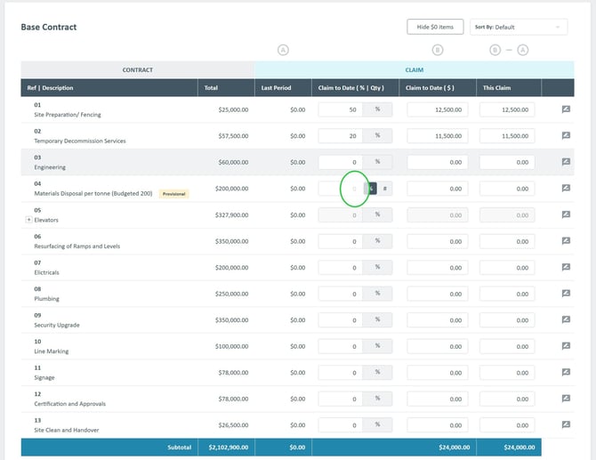The width and height of the screenshot is (596, 460).
Task: Click This Claim amount field for Signage
Action: pos(506,372)
